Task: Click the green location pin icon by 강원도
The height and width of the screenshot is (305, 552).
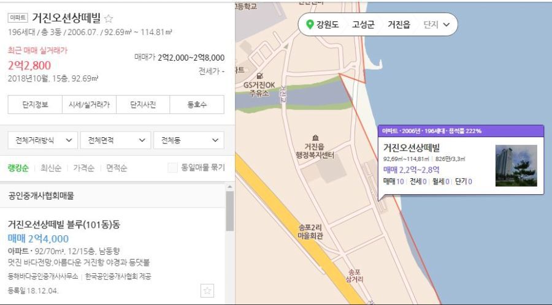Action: (x=310, y=24)
